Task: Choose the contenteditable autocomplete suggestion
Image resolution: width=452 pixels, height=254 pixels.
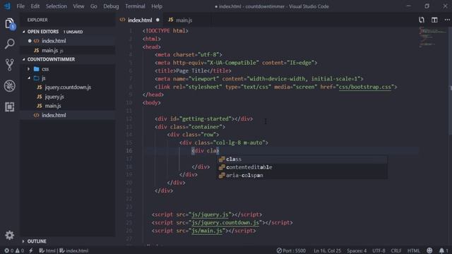Action: (302, 167)
